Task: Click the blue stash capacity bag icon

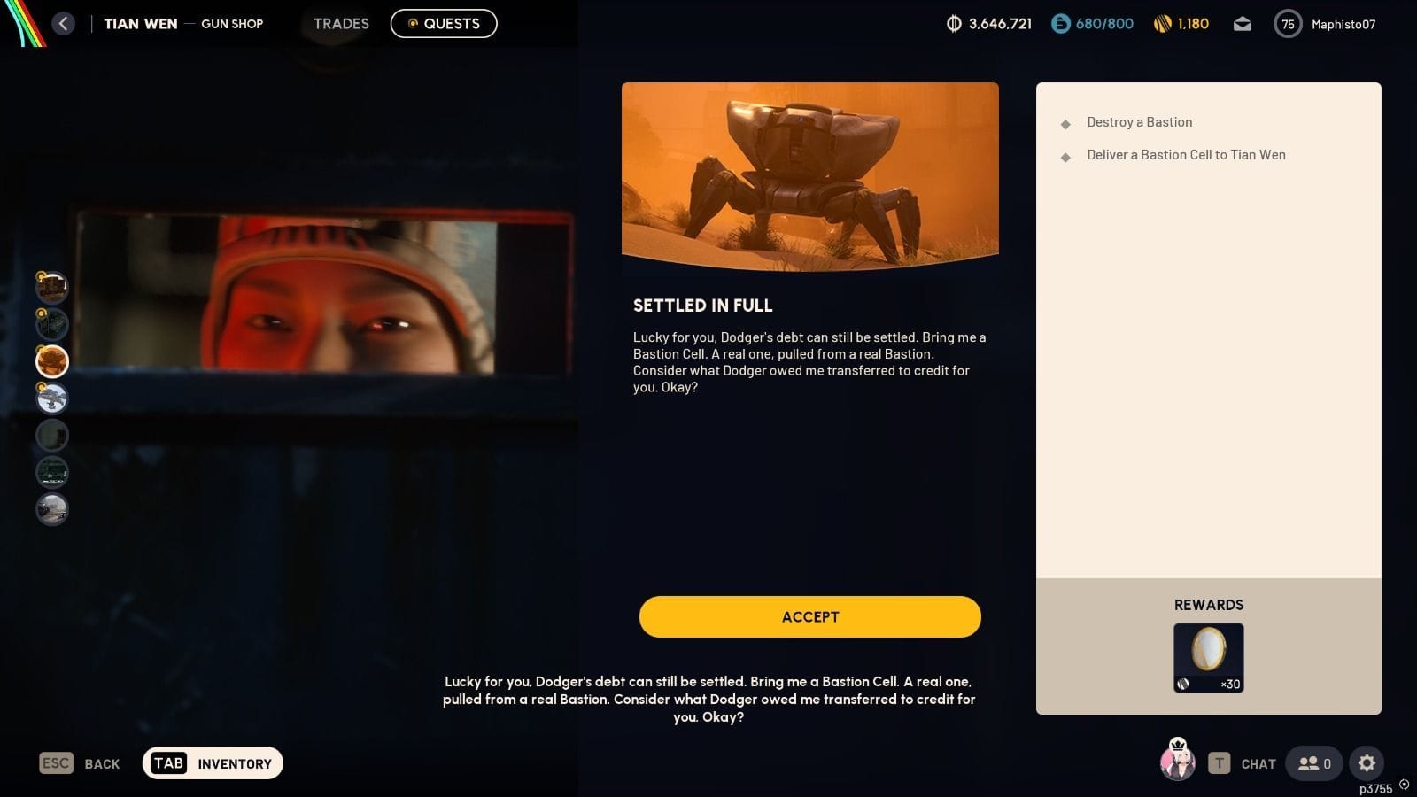Action: click(1060, 24)
